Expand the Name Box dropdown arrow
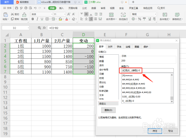186x138 pixels. [x=28, y=28]
